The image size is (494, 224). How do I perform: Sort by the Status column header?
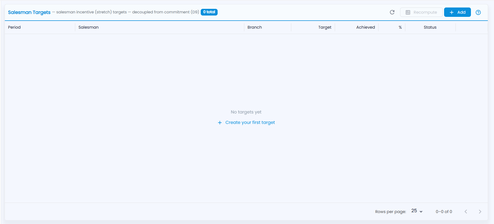430,27
